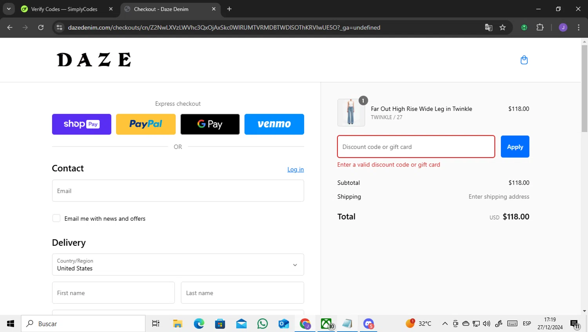Bookmark this page with the star icon
588x332 pixels.
pyautogui.click(x=503, y=27)
